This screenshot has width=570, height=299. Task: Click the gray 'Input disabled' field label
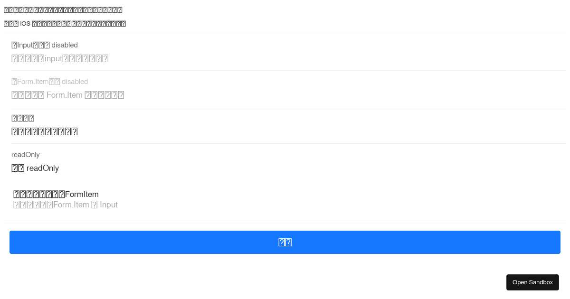click(x=45, y=45)
